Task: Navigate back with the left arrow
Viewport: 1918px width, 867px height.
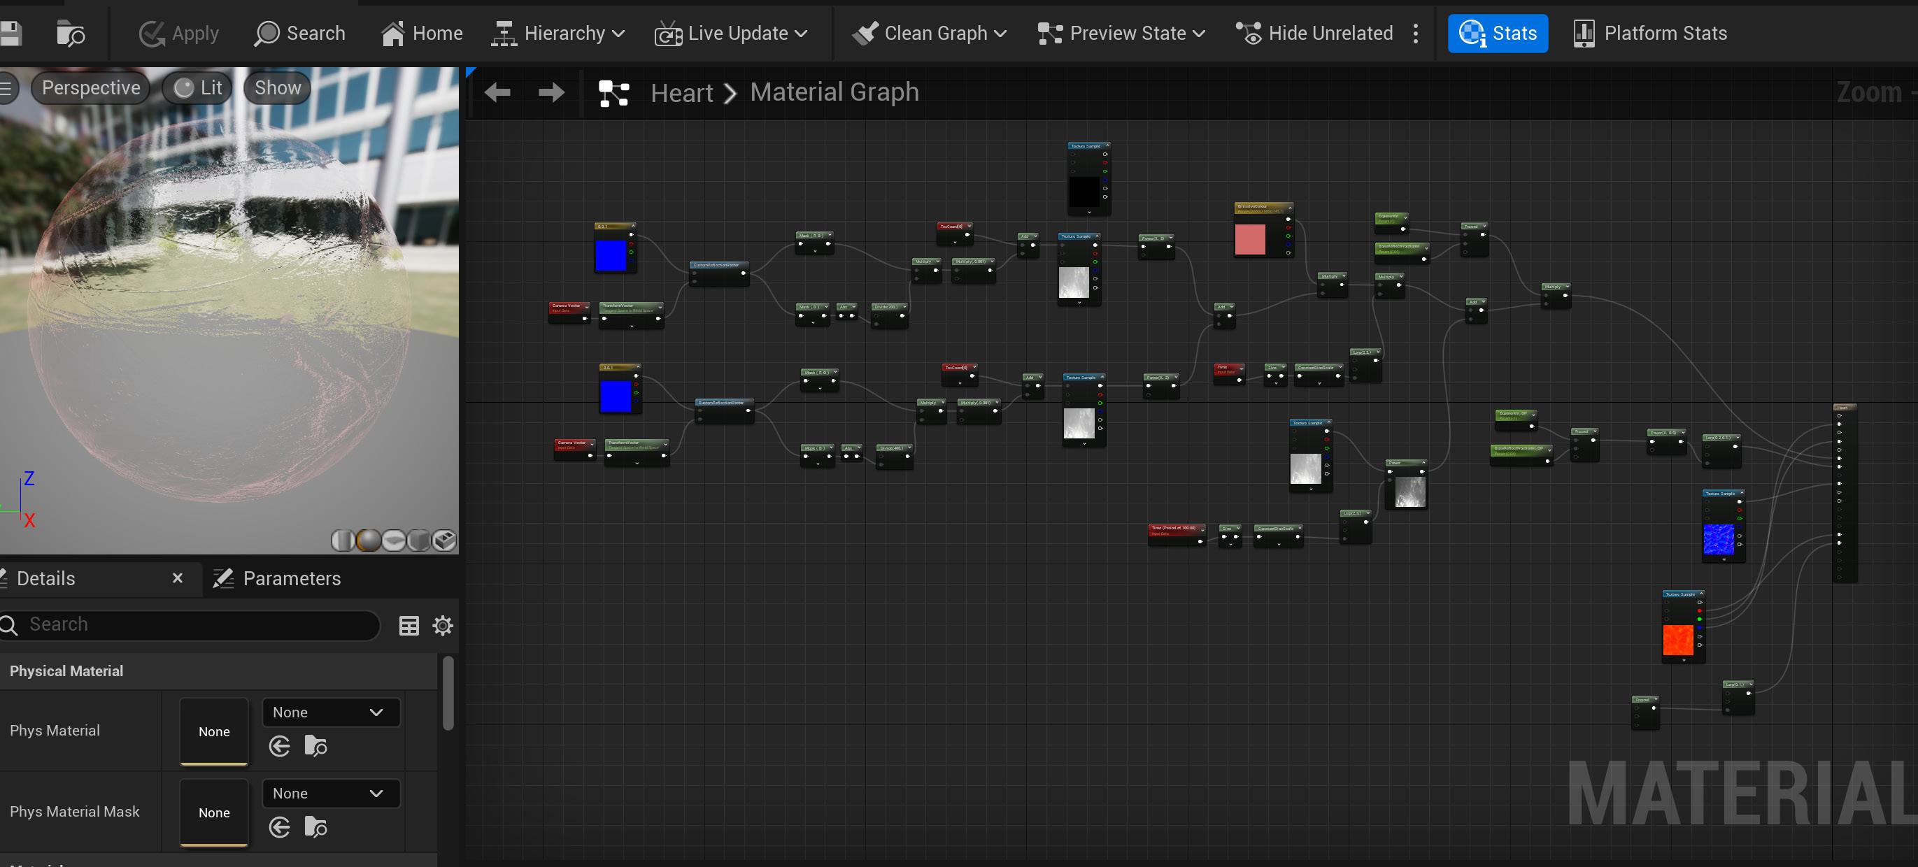Action: click(x=497, y=92)
